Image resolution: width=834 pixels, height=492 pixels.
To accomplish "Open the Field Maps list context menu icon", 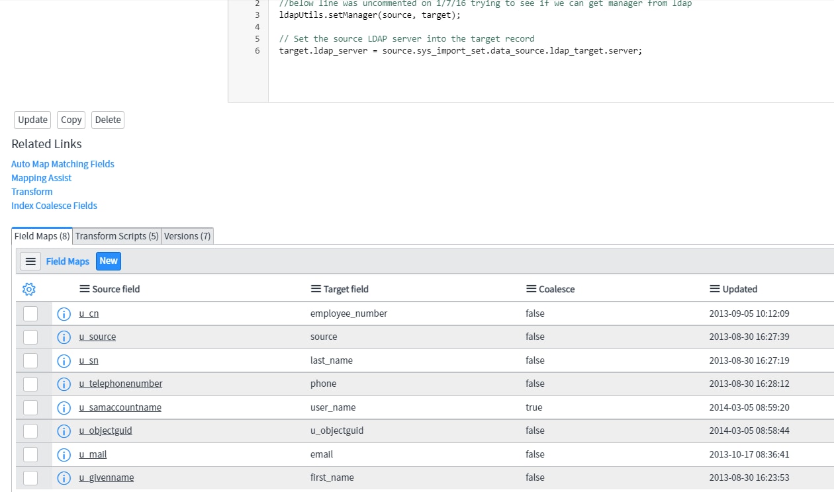I will tap(30, 261).
